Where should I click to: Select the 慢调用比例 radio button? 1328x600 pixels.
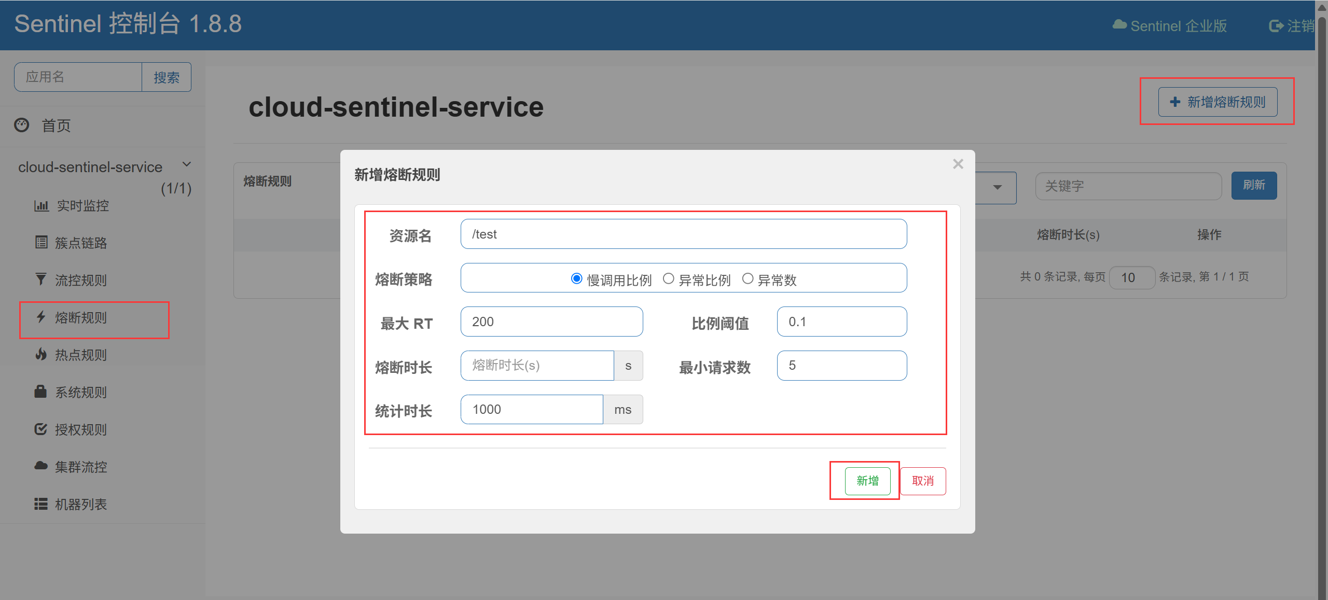pyautogui.click(x=576, y=278)
